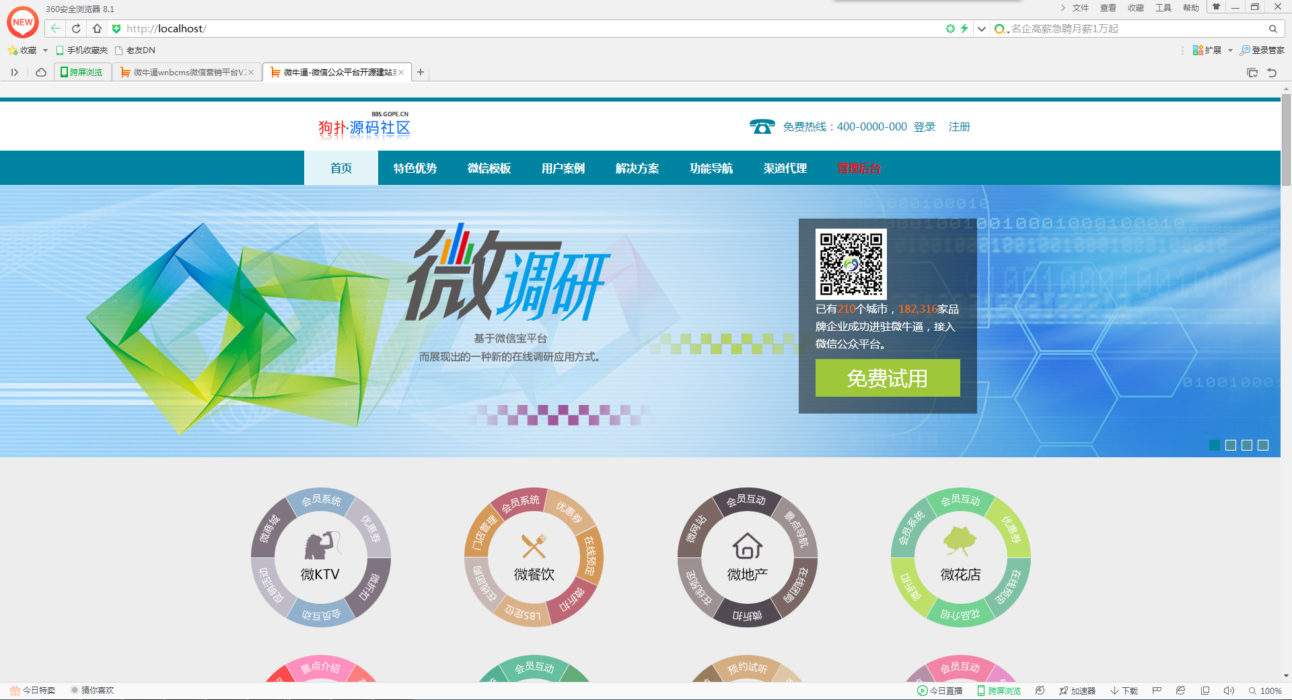Image resolution: width=1292 pixels, height=700 pixels.
Task: Select the first banner slide indicator
Action: (1215, 445)
